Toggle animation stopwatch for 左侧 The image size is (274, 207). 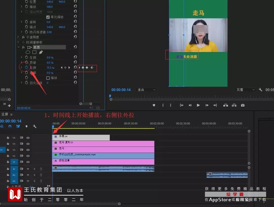point(26,57)
